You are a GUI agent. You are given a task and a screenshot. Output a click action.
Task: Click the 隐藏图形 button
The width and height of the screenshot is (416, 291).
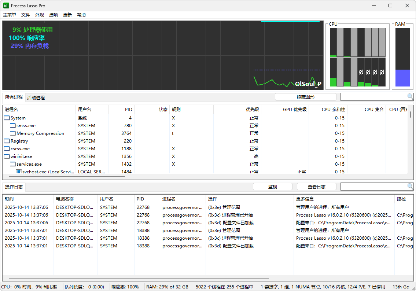(305, 96)
